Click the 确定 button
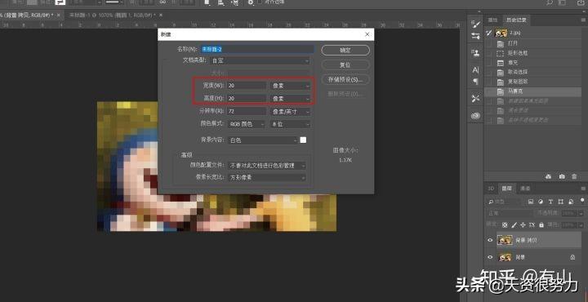 click(x=345, y=51)
